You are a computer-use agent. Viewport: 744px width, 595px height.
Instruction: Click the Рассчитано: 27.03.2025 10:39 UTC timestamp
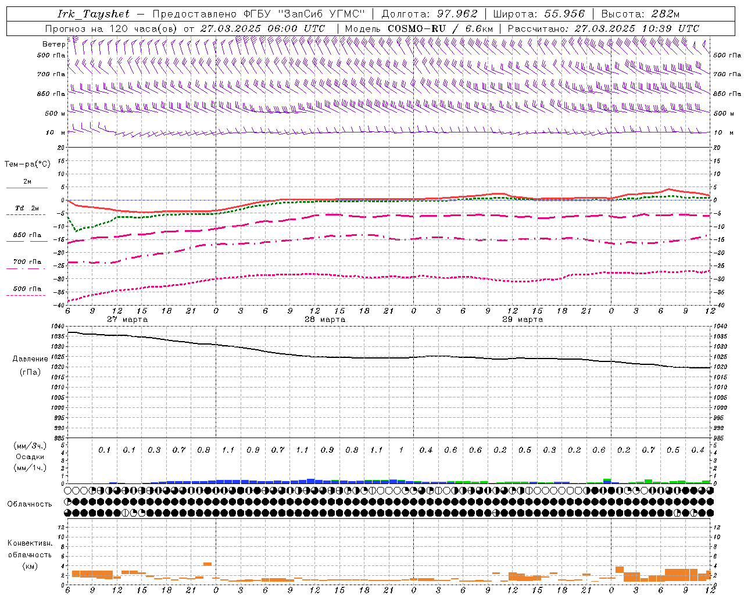tap(604, 28)
